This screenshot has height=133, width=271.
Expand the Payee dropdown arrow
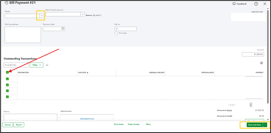coord(42,16)
